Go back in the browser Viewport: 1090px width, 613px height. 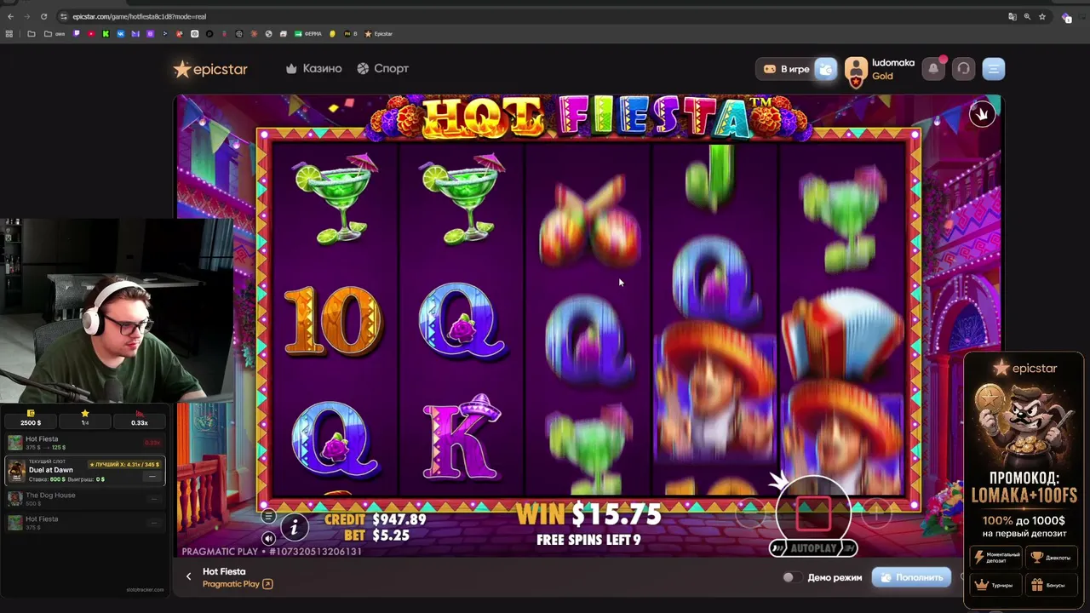pos(10,16)
